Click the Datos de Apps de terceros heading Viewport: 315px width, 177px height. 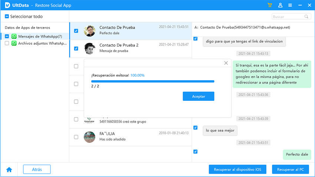(27, 28)
